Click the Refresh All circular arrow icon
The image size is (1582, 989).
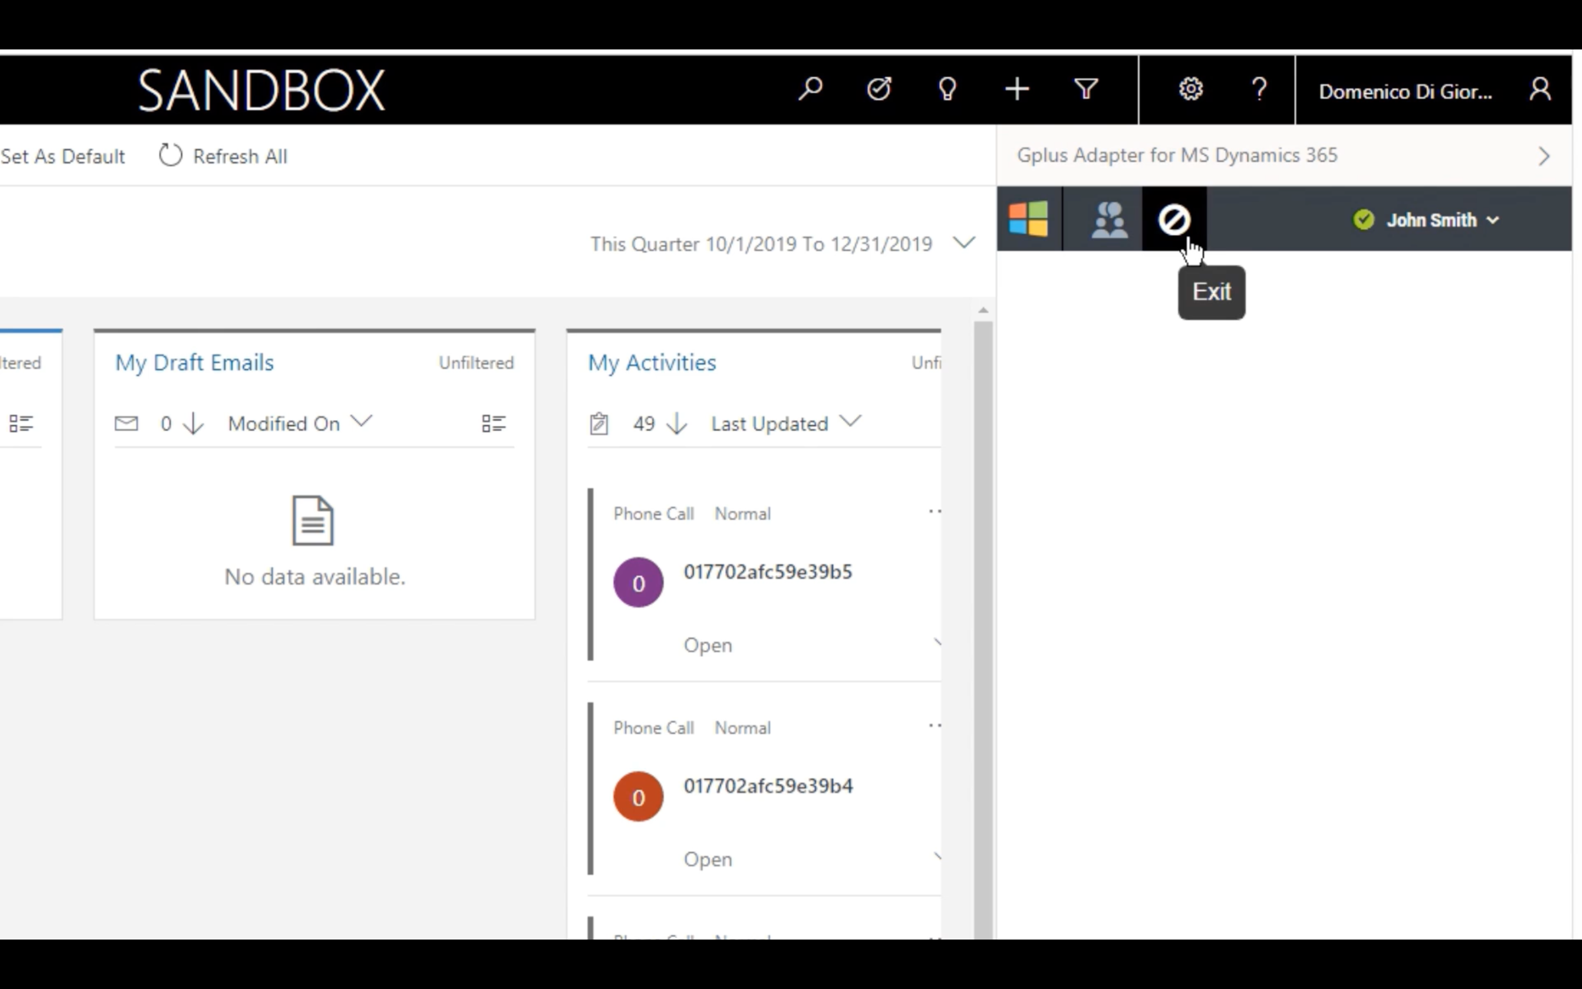pyautogui.click(x=171, y=155)
